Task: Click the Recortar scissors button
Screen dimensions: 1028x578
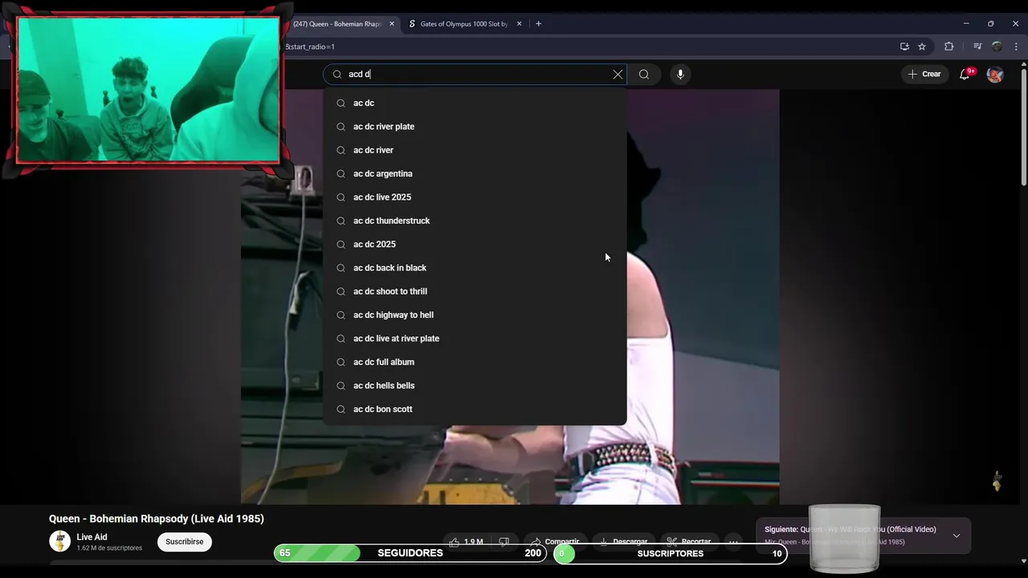Action: click(689, 542)
